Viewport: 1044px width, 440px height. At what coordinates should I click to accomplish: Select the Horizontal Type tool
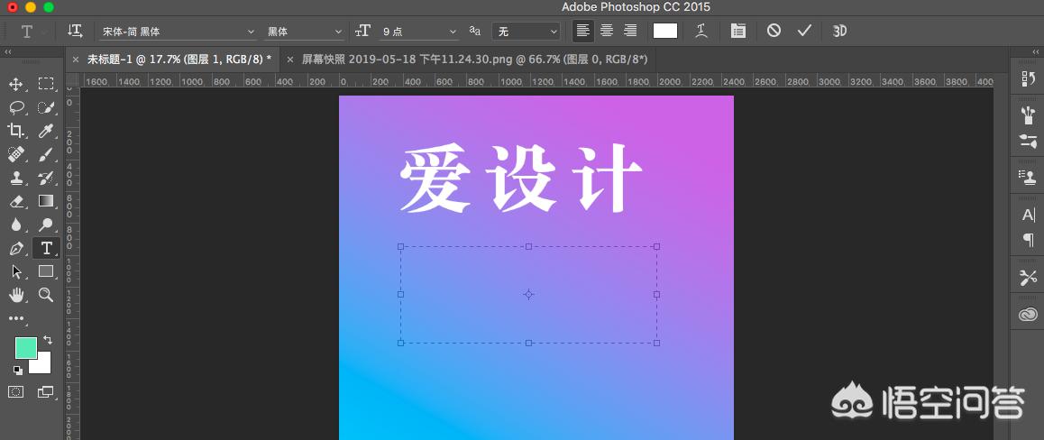tap(46, 248)
